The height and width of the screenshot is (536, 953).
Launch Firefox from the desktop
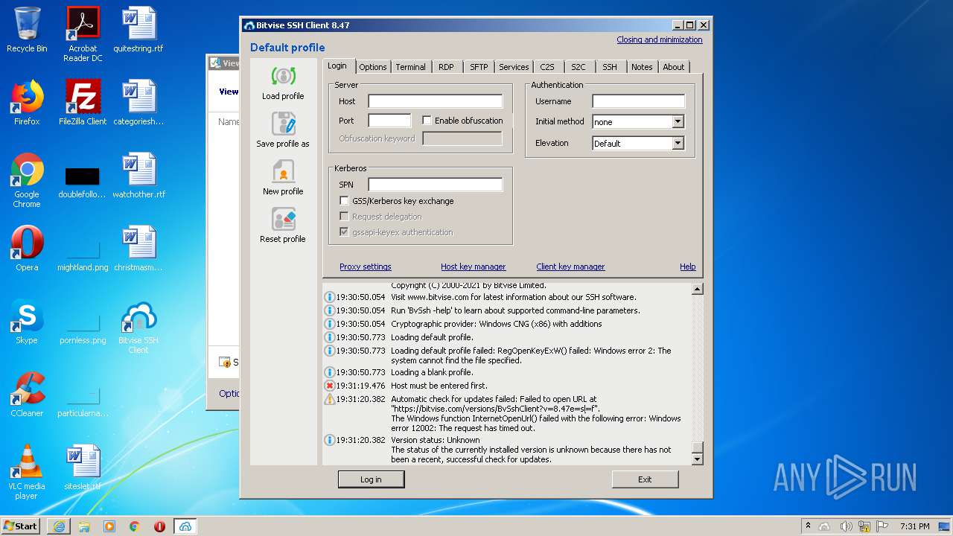(x=27, y=103)
